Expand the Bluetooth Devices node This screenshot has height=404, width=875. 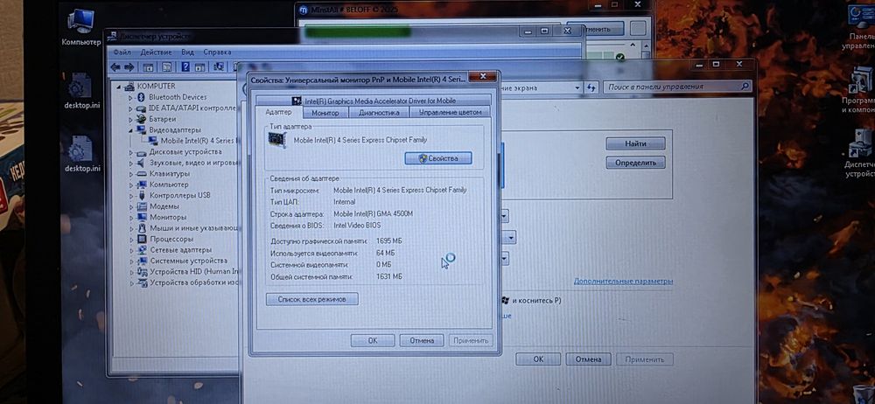130,97
